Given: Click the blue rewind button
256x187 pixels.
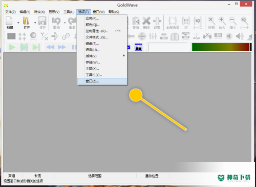Looking at the screenshot, I should click(x=50, y=47).
